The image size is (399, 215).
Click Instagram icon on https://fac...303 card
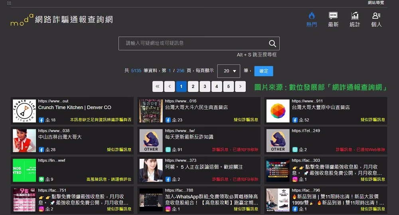pyautogui.click(x=295, y=179)
